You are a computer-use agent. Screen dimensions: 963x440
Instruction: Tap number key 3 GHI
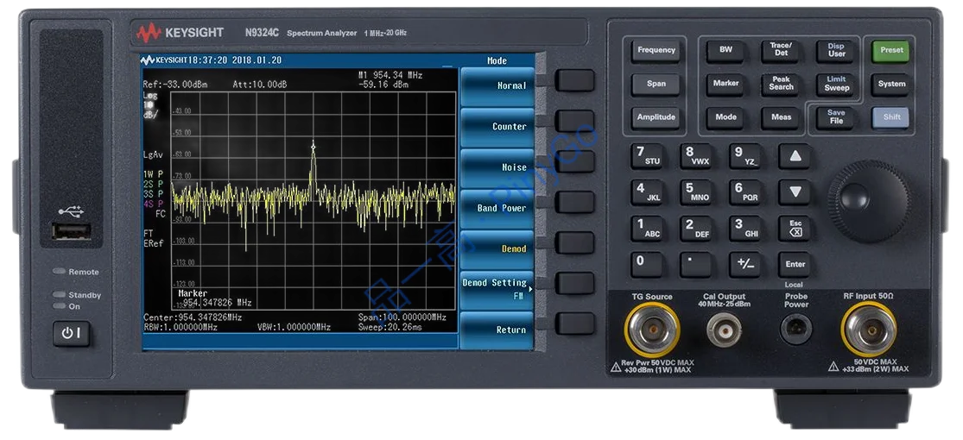[745, 229]
